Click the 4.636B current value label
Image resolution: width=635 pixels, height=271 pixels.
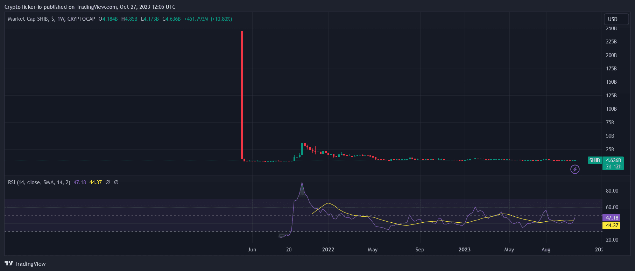[x=613, y=160]
